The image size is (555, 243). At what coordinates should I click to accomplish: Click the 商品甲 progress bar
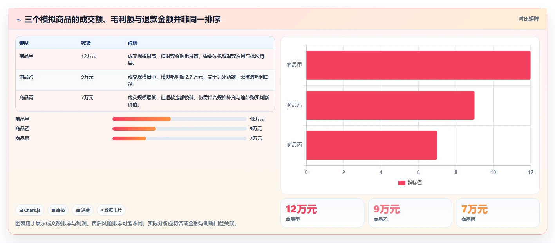[x=179, y=119]
